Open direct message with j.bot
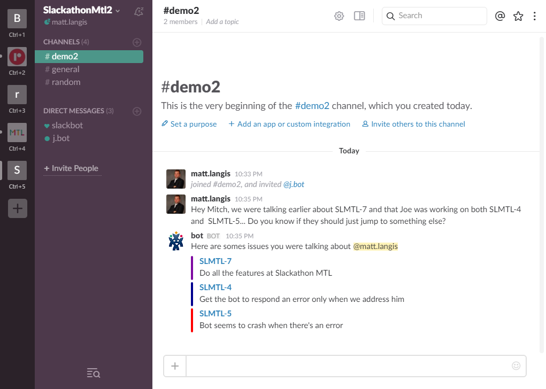Screen dimensions: 546x389 (60, 138)
